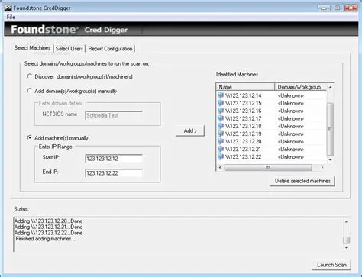Click machine list vertical scrollbar up arrow
This screenshot has height=277, width=362.
[x=330, y=87]
